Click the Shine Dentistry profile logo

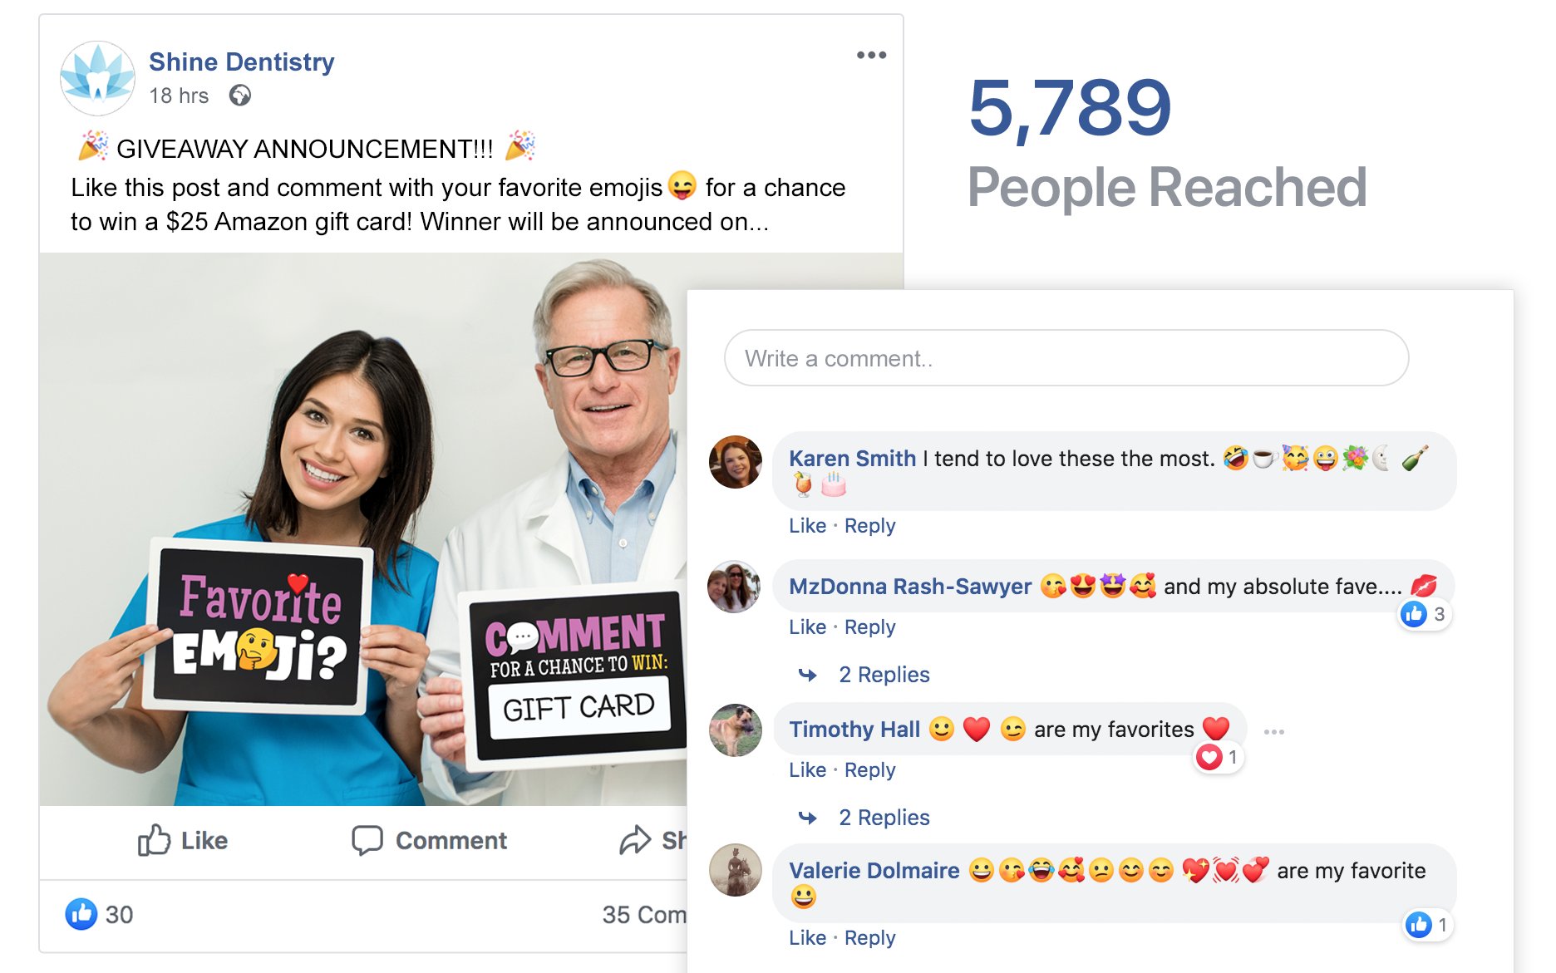click(x=98, y=78)
